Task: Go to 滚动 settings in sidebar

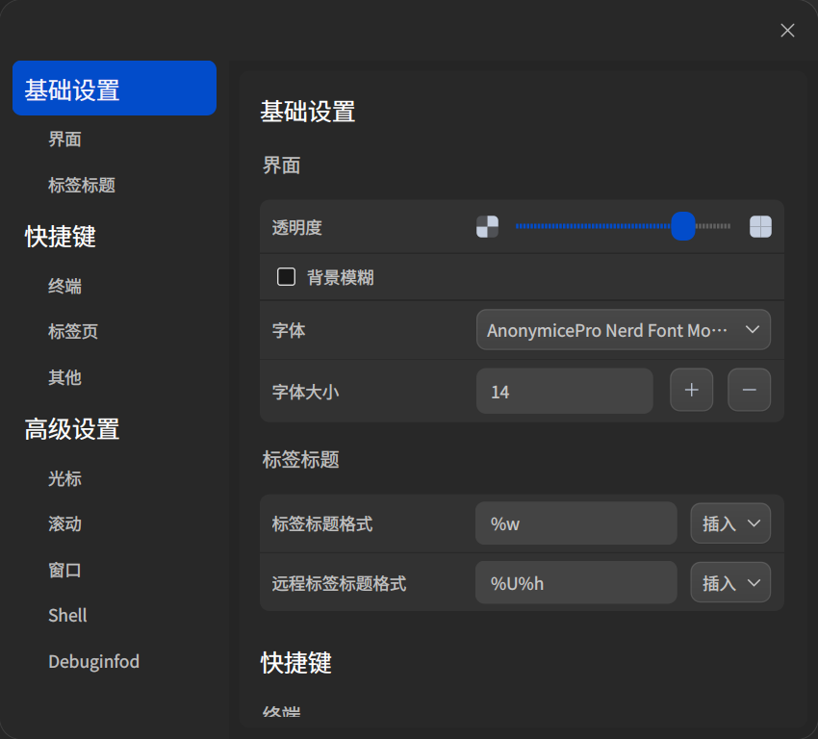Action: [x=64, y=524]
